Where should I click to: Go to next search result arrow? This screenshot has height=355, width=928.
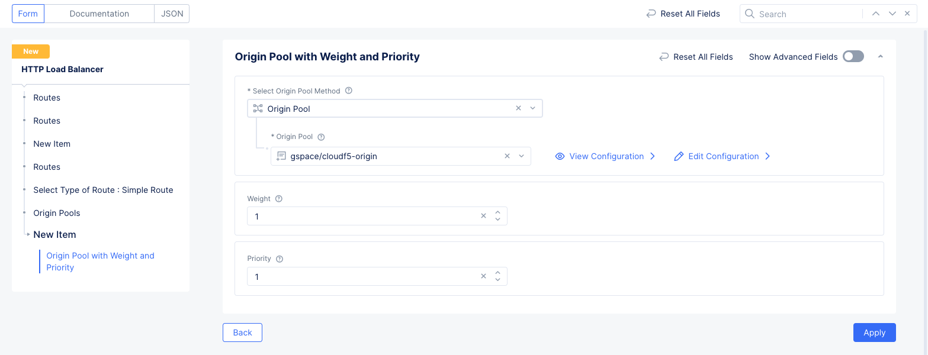point(892,14)
